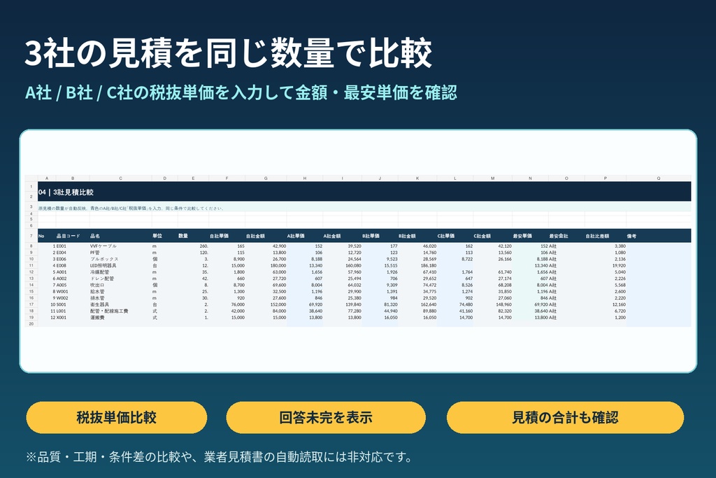716x478 pixels.
Task: Click column letter L header
Action: pyautogui.click(x=454, y=178)
